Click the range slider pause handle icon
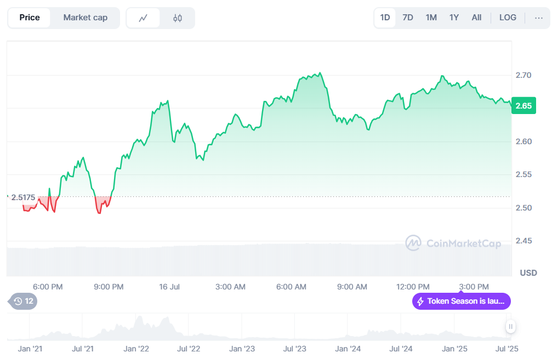552x358 pixels. 510,327
